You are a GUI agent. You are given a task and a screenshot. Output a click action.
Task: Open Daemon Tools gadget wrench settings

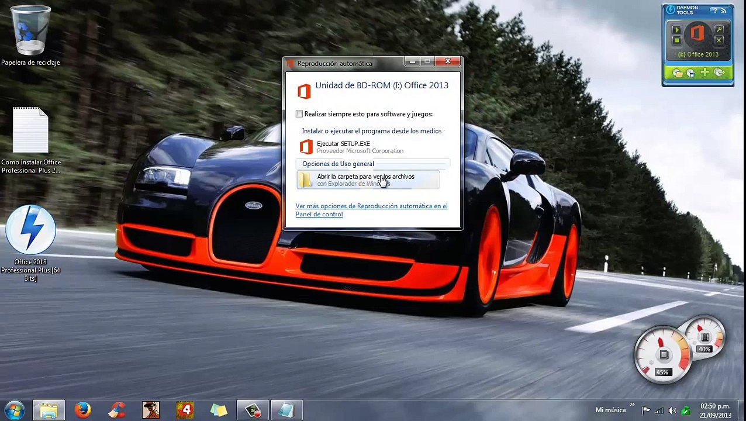[x=719, y=29]
